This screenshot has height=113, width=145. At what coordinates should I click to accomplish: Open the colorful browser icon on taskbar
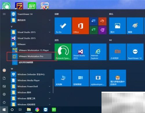click(x=37, y=110)
